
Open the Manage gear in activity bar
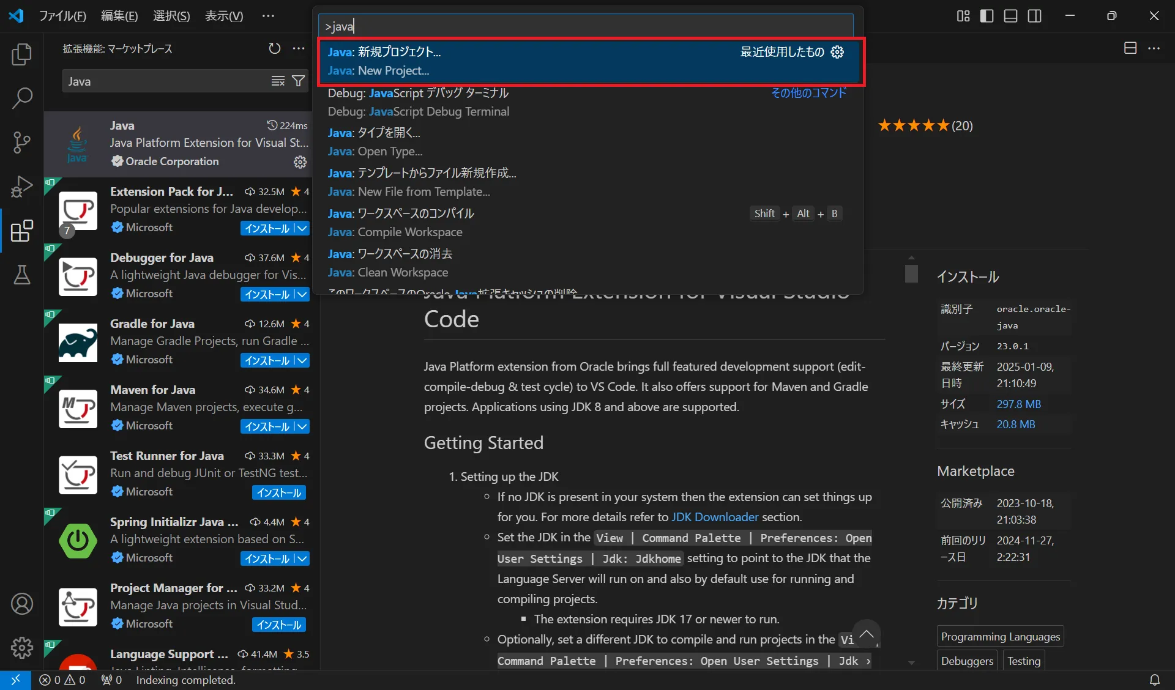click(22, 647)
